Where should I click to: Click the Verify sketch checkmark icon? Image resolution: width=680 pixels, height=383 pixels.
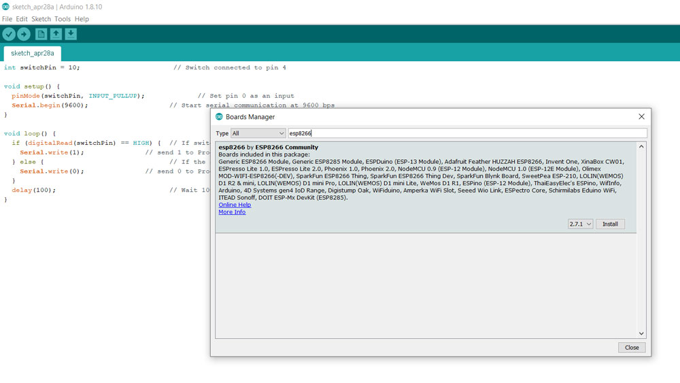tap(9, 34)
